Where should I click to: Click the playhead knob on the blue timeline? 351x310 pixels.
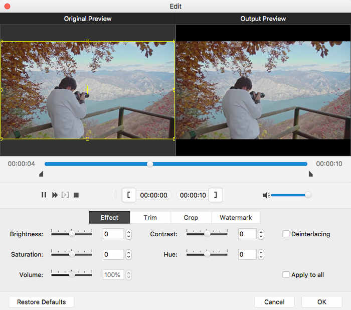[x=150, y=164]
